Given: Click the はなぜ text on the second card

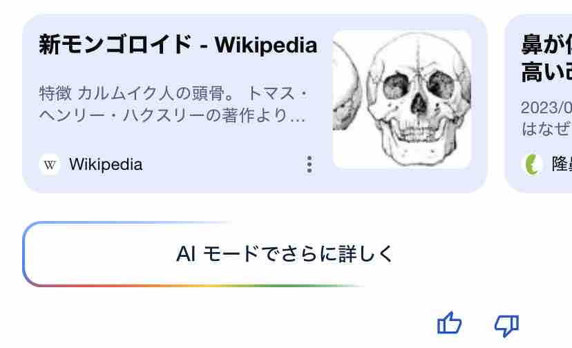Looking at the screenshot, I should 546,128.
